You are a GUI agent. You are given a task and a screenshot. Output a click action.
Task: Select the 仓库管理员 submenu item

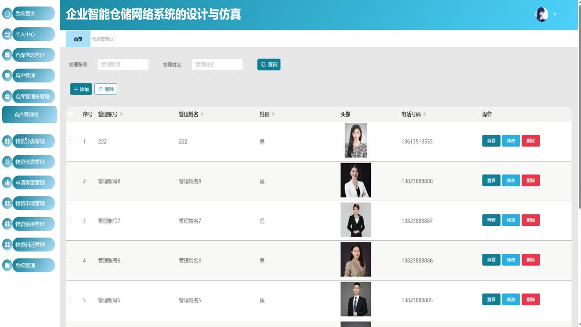tap(30, 114)
